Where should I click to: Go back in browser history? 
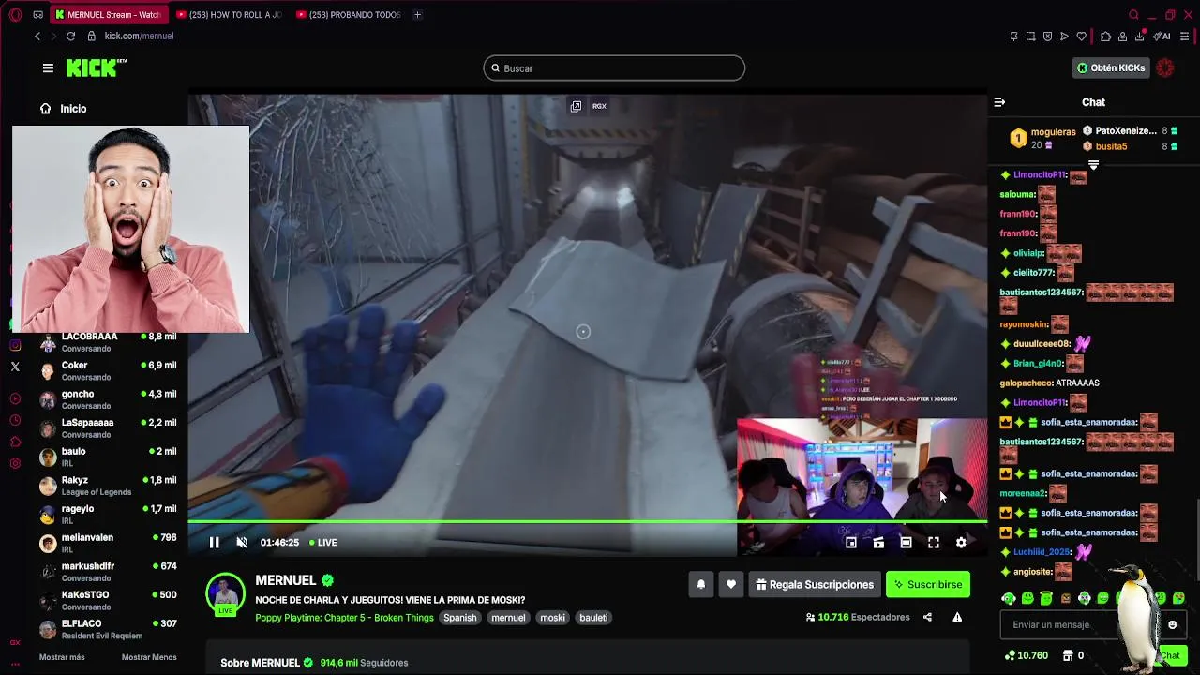pyautogui.click(x=37, y=36)
